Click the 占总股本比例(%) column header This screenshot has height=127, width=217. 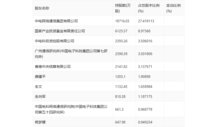click(x=149, y=8)
